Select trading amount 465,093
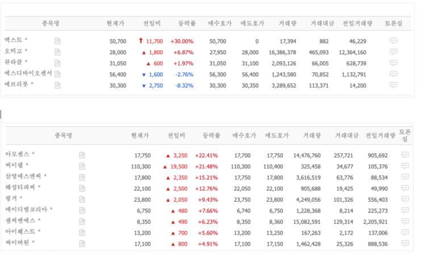 pos(319,52)
